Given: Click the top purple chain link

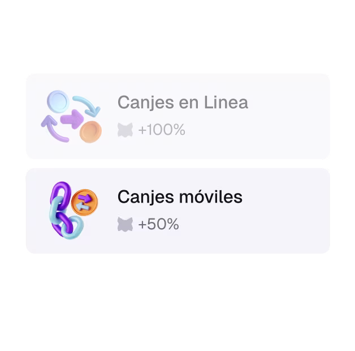Looking at the screenshot, I should [x=60, y=195].
